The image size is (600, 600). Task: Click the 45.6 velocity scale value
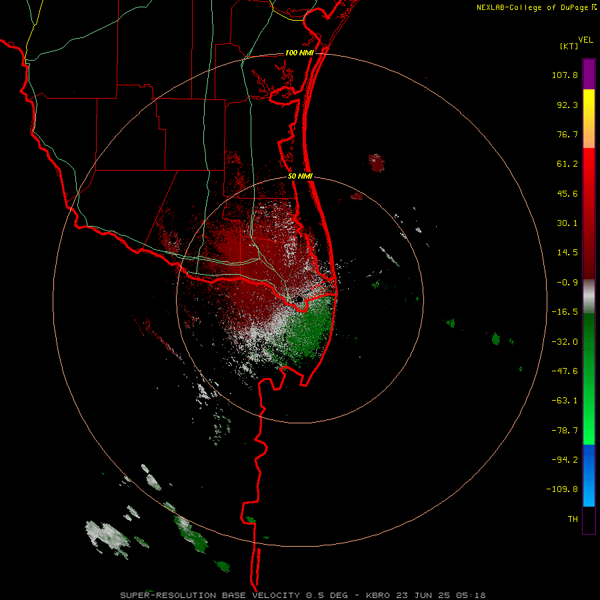pos(567,193)
